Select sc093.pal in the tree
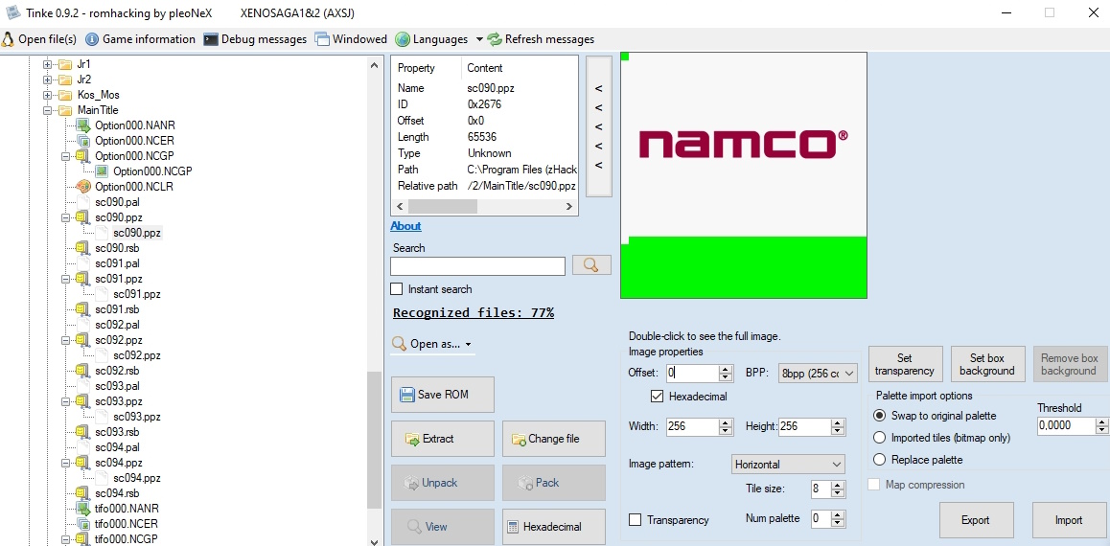 [117, 386]
